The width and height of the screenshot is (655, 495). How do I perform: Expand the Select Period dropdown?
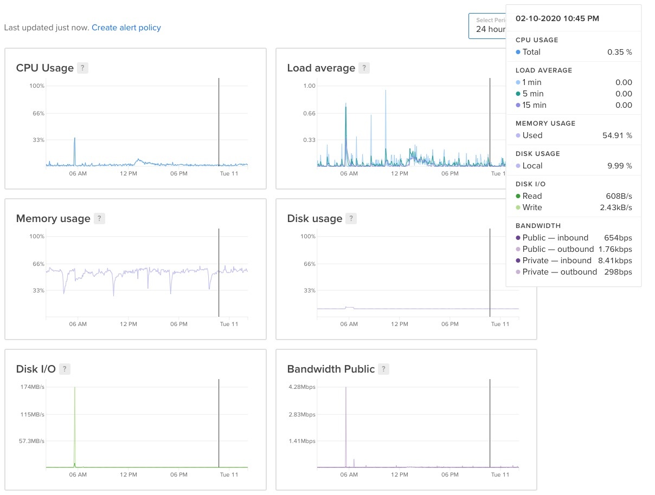487,26
